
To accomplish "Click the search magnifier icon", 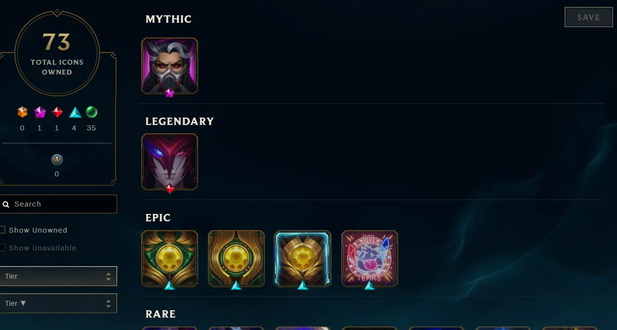I will coord(6,204).
